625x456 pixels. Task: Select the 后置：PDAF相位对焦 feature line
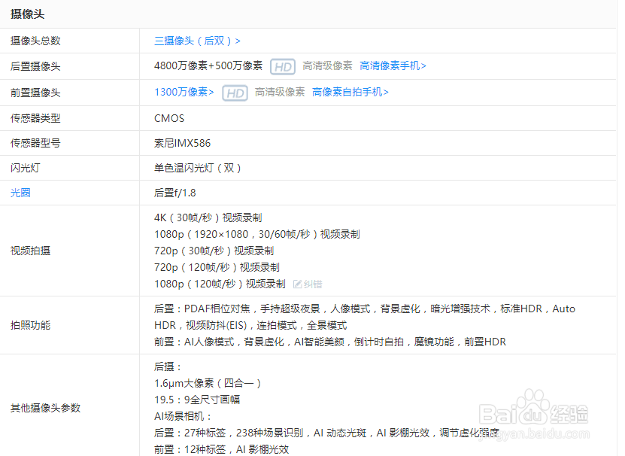[x=365, y=309]
